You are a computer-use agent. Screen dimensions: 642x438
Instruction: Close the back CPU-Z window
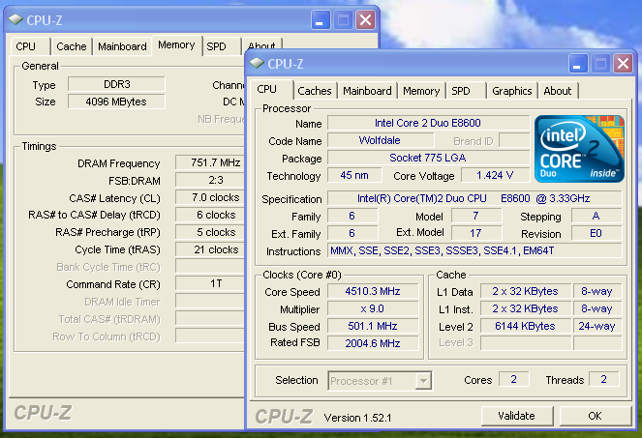[x=366, y=19]
